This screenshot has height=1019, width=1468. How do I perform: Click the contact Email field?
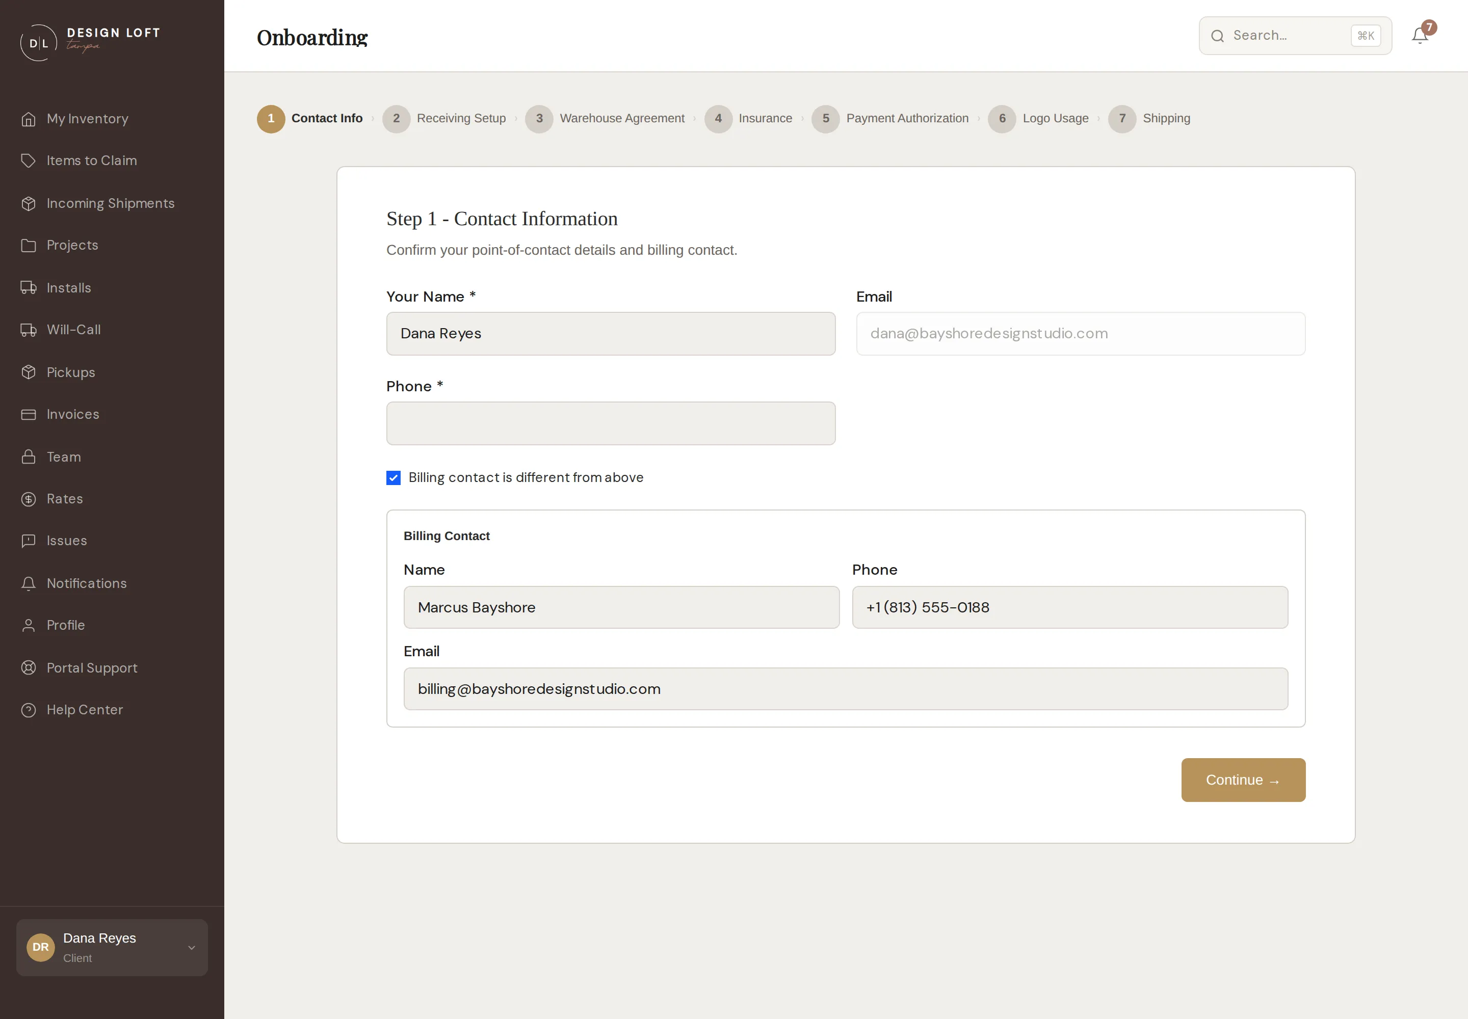(1081, 334)
